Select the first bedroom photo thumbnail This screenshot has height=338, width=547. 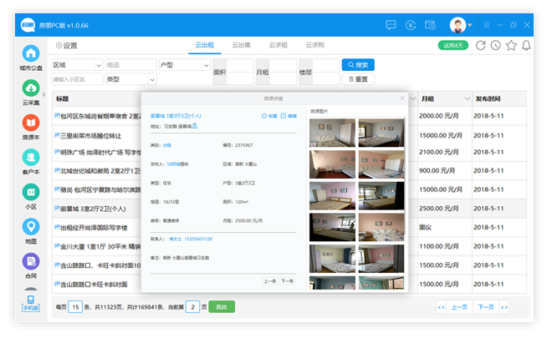coord(332,133)
